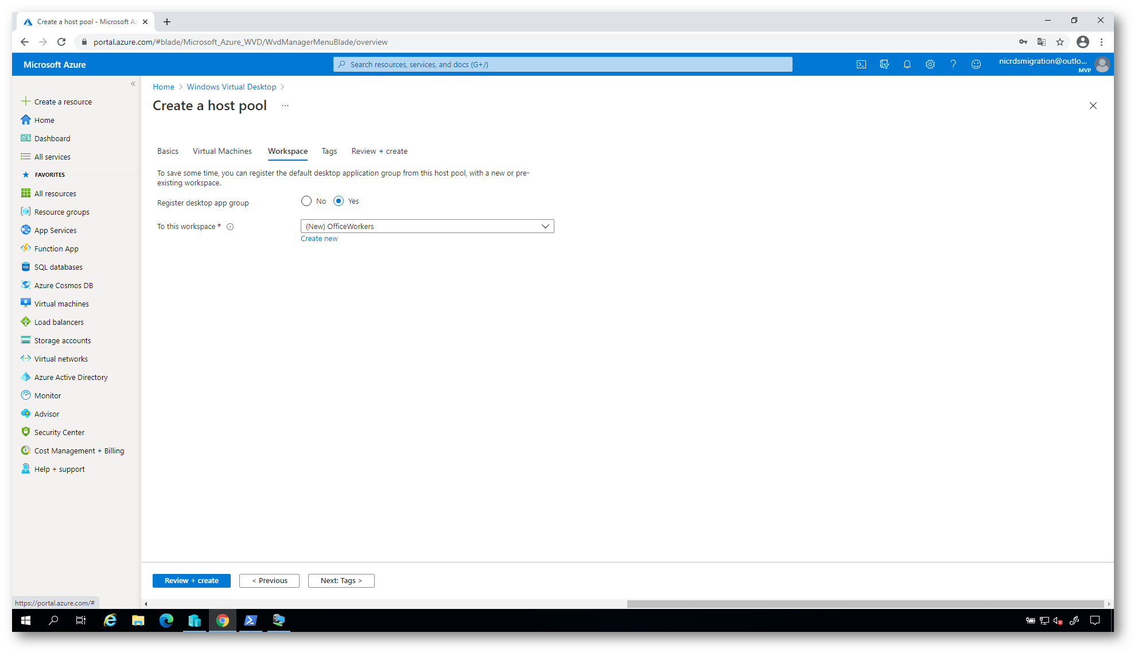
Task: Open help question mark icon
Action: [953, 64]
